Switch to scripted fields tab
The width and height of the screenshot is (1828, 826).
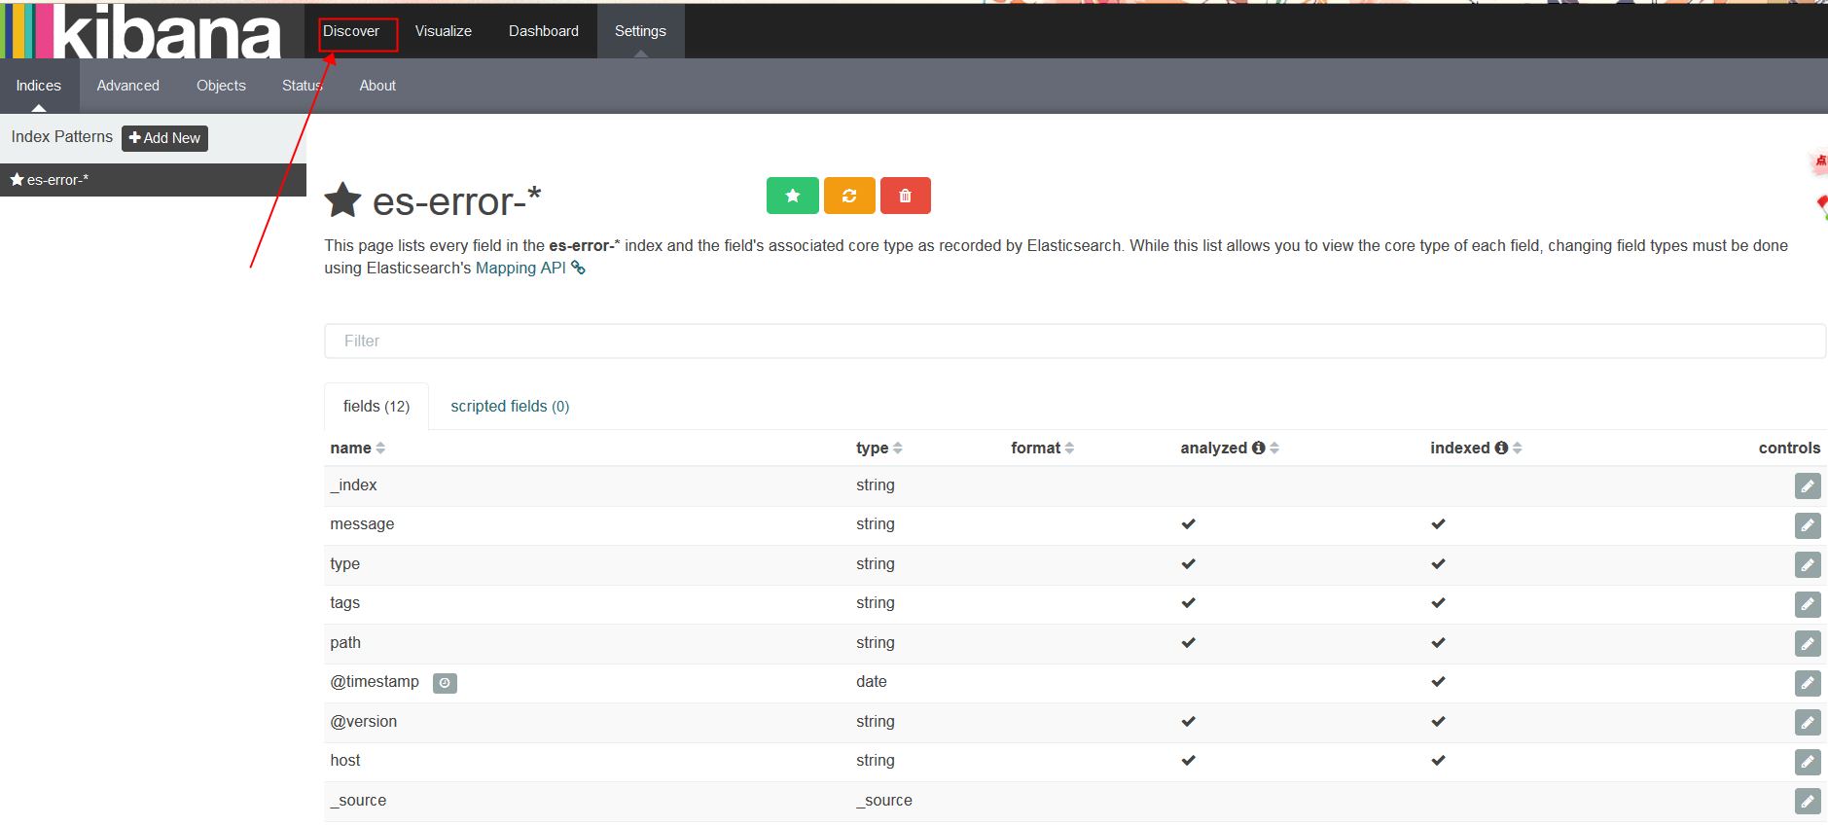[x=509, y=407]
